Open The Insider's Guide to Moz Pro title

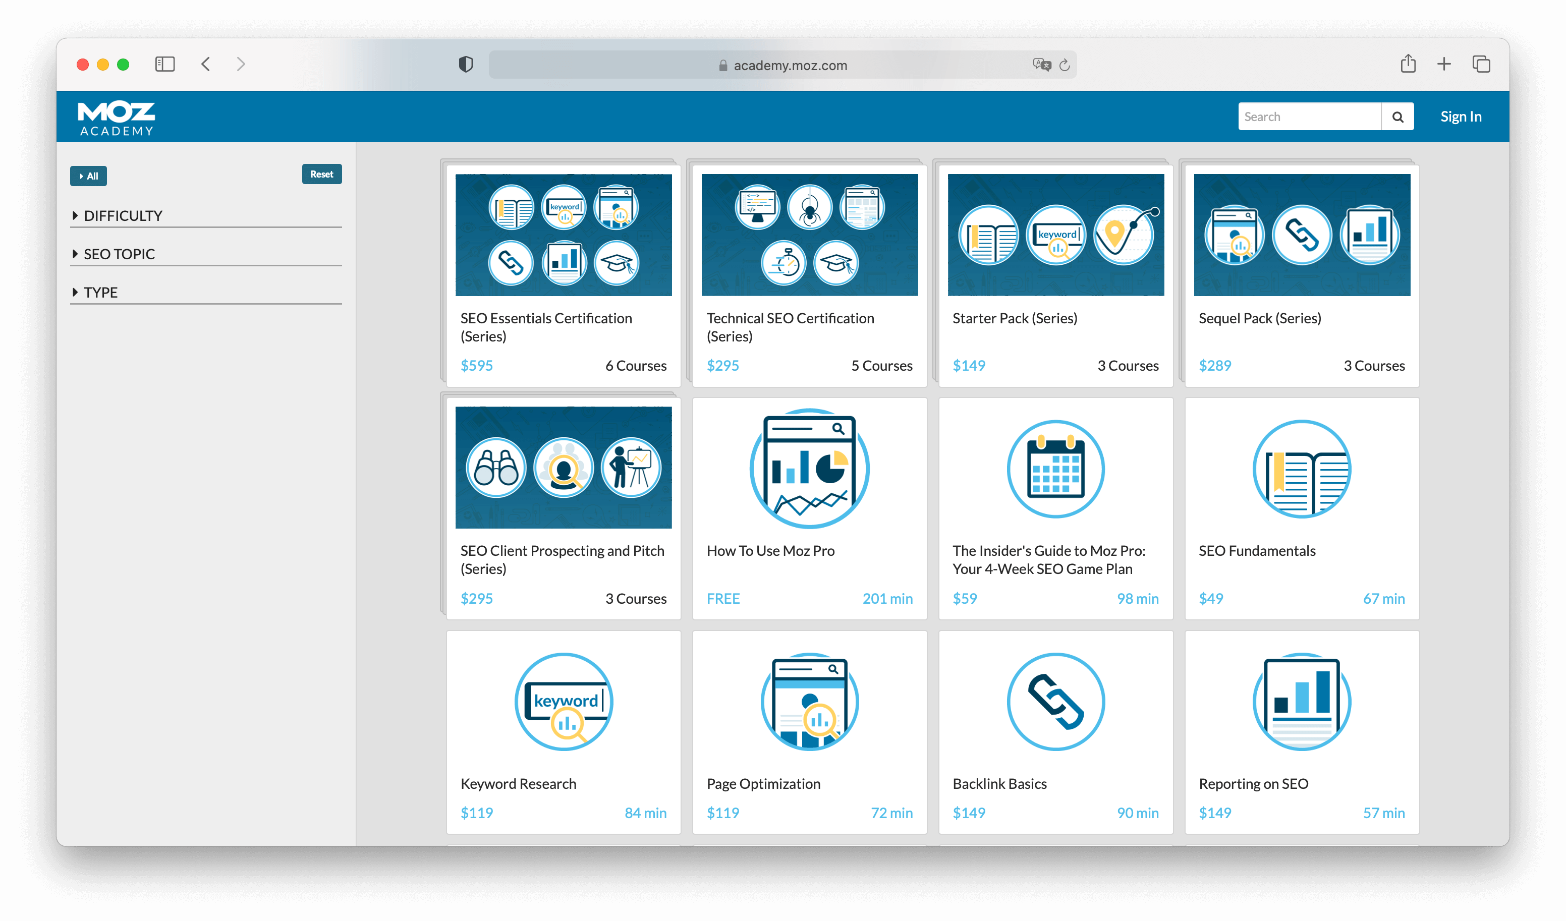point(1048,559)
